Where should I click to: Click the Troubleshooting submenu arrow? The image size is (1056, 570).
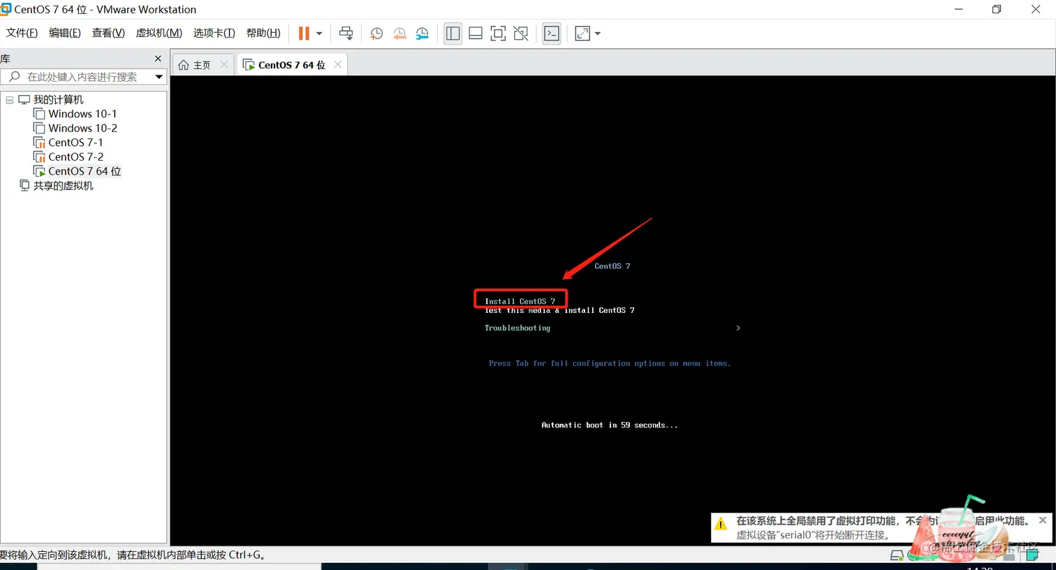coord(738,328)
